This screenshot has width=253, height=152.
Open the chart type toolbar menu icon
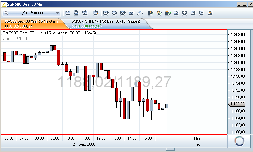pos(106,13)
